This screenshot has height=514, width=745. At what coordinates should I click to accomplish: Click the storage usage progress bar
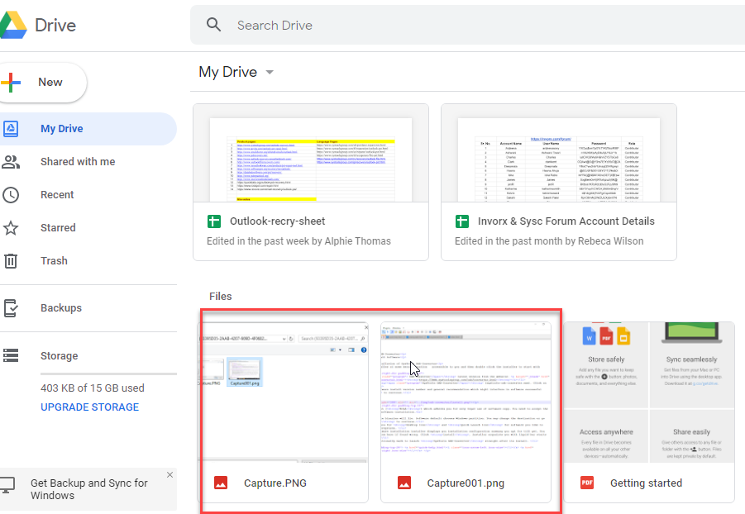tap(109, 374)
